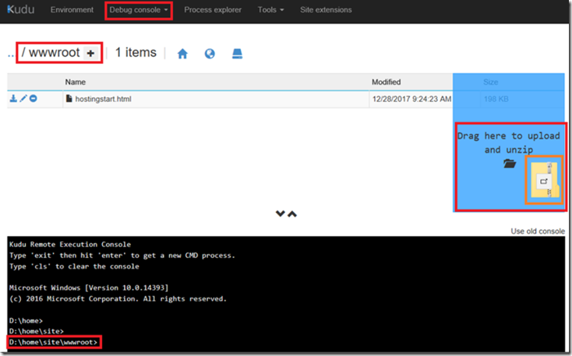Click the Modified column header
Screen dimensions: 572x356
click(x=386, y=82)
